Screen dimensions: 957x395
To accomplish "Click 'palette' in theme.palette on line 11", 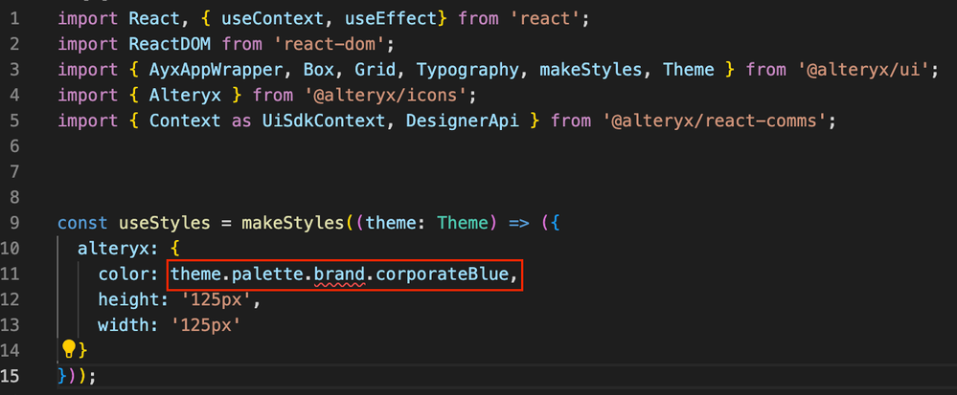I will [x=267, y=274].
